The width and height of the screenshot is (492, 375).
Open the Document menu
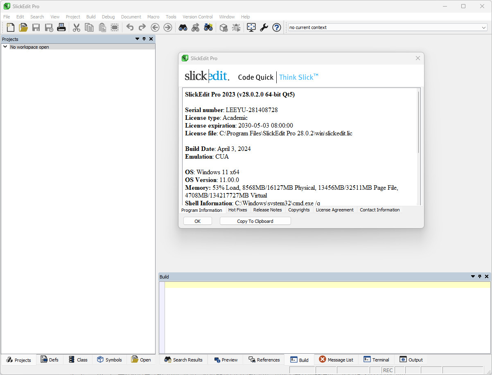(131, 17)
